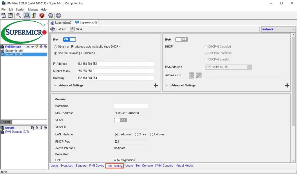Switch to the Supermicro02 tab
The width and height of the screenshot is (297, 174).
pos(86,22)
